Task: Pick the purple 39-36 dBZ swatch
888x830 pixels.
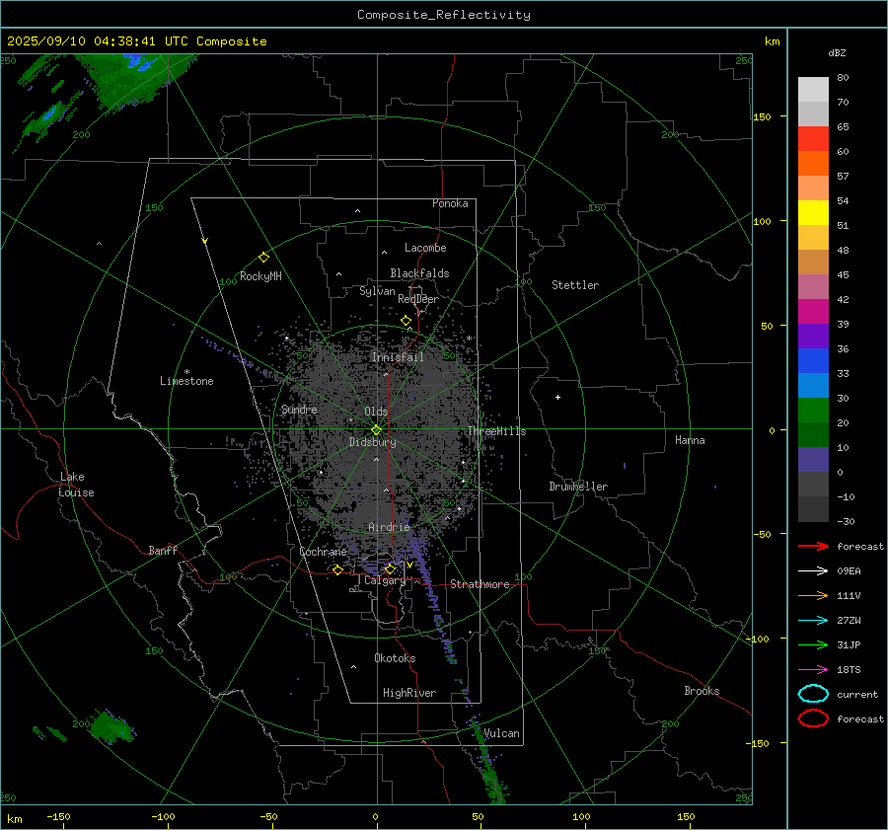Action: coord(813,337)
